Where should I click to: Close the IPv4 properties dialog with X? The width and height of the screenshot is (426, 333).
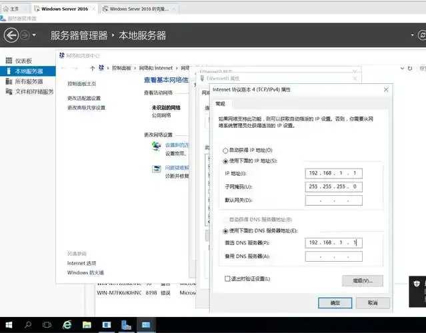point(386,89)
